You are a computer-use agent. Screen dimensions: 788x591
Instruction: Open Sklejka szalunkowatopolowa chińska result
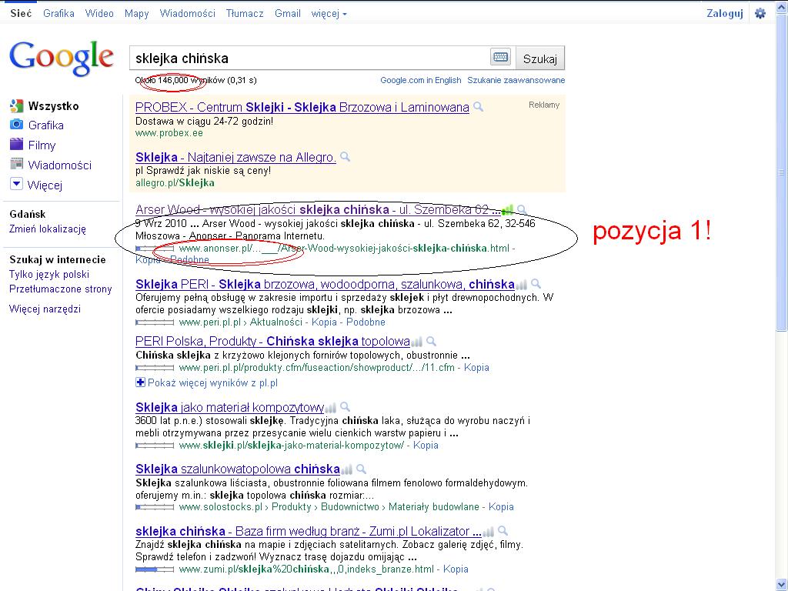(238, 469)
